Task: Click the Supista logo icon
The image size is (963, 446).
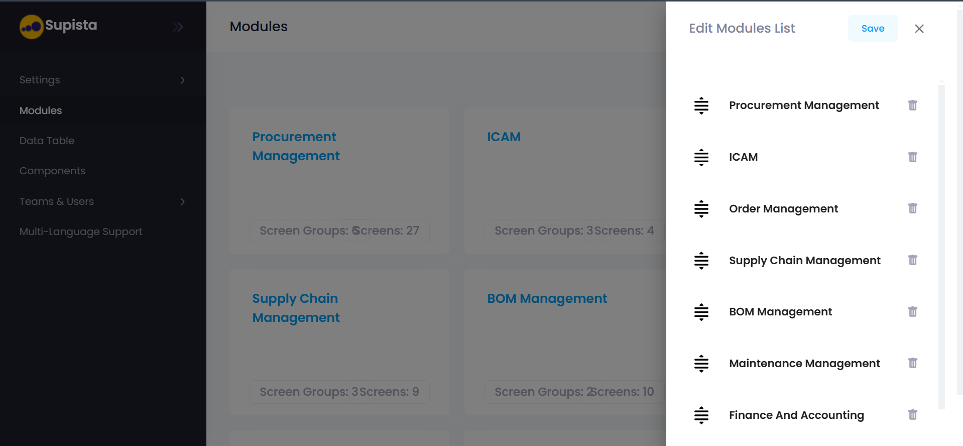Action: 31,27
